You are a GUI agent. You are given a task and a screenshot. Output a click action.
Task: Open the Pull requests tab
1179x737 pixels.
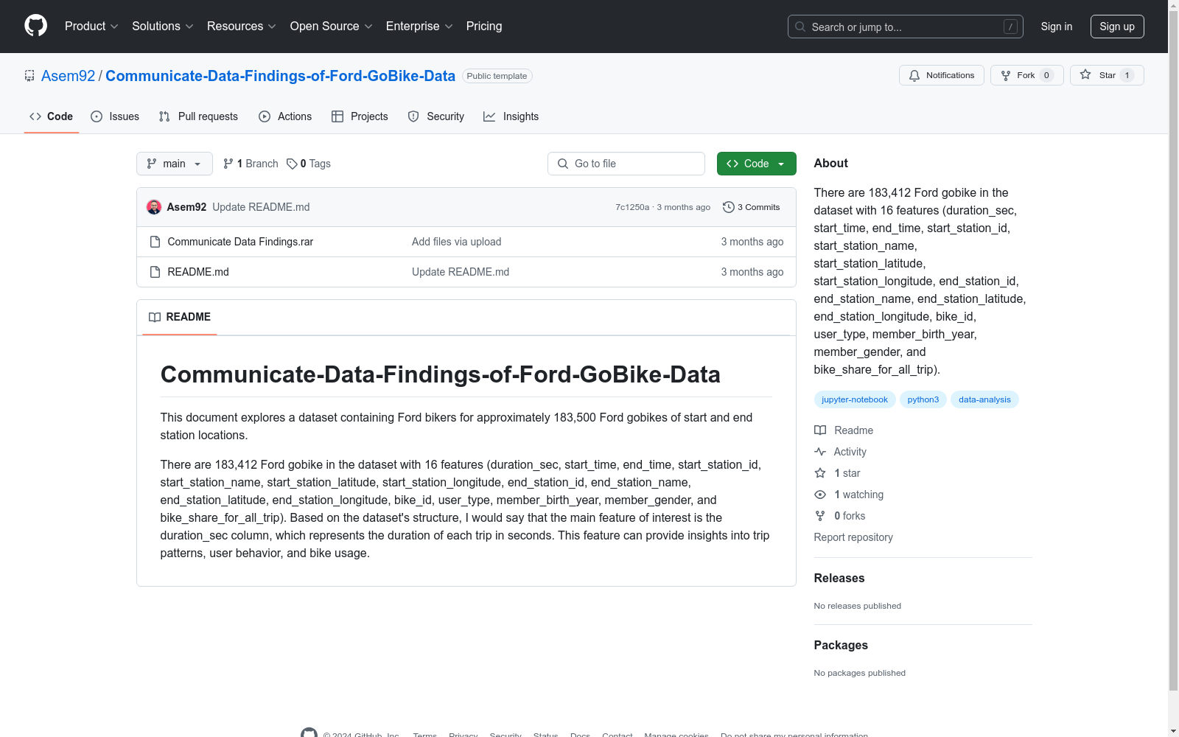tap(198, 116)
